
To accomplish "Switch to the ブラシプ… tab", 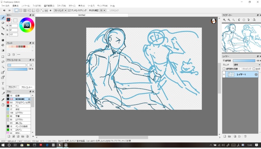I will point(12,87).
